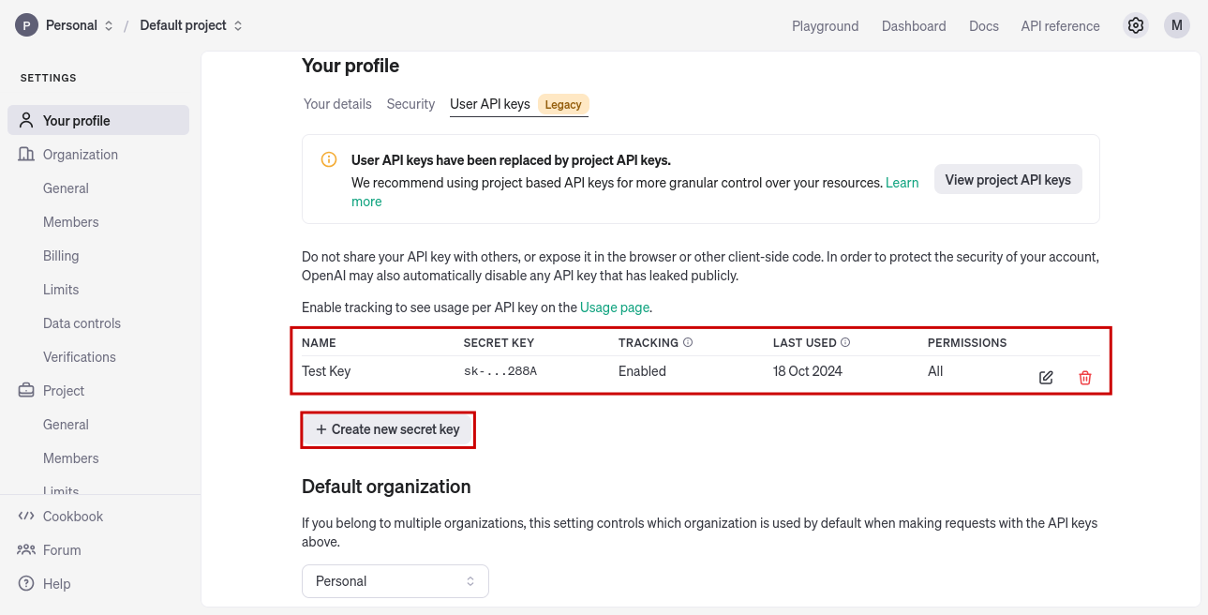
Task: Switch to the Security tab
Action: 410,104
